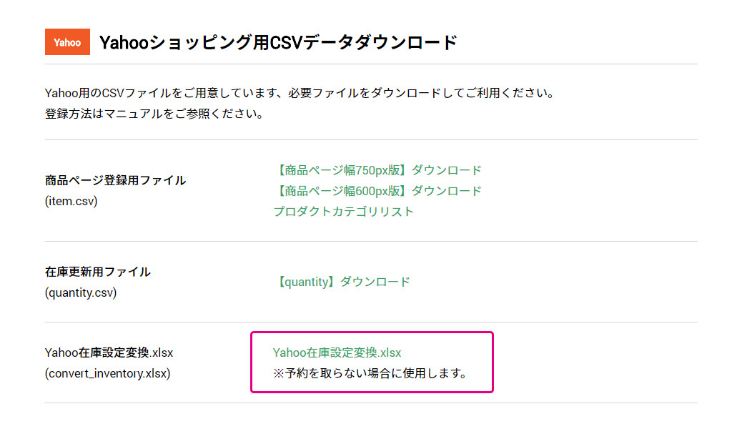
Task: Open the プロダクトカテゴリリスト link
Action: (344, 212)
